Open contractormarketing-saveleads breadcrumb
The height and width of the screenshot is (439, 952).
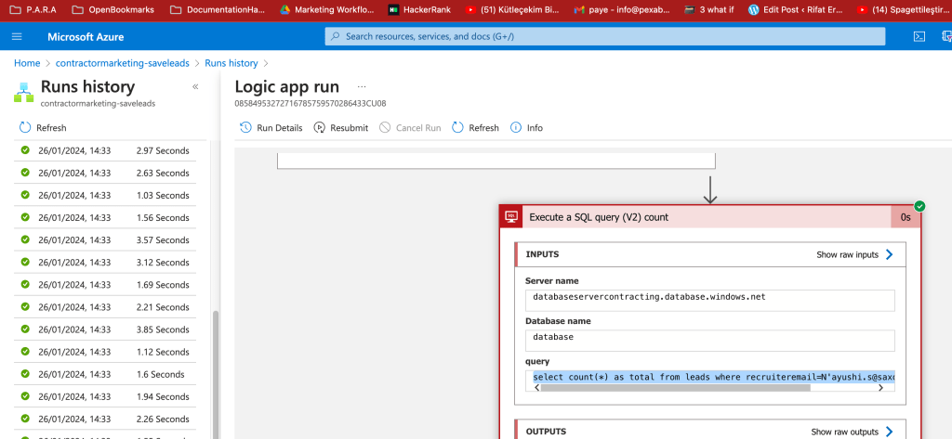(122, 63)
